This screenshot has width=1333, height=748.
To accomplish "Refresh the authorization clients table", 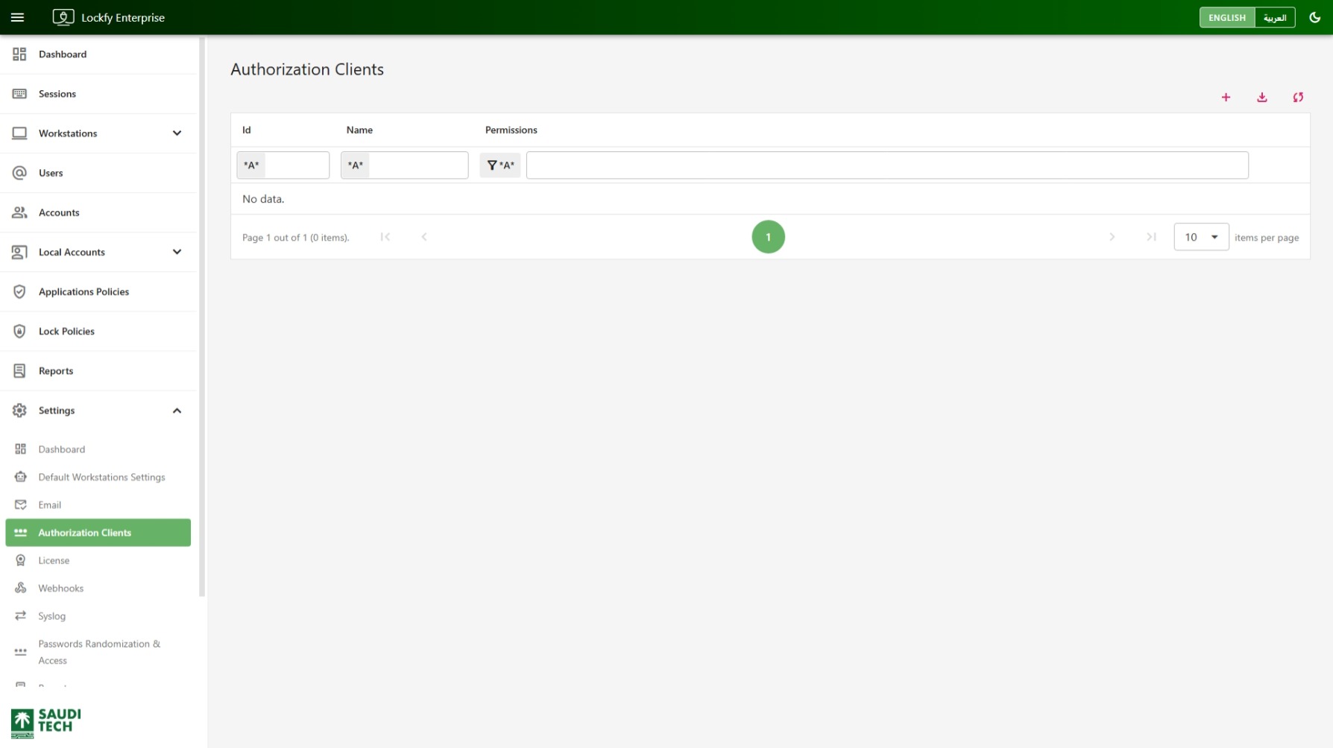I will [1298, 97].
